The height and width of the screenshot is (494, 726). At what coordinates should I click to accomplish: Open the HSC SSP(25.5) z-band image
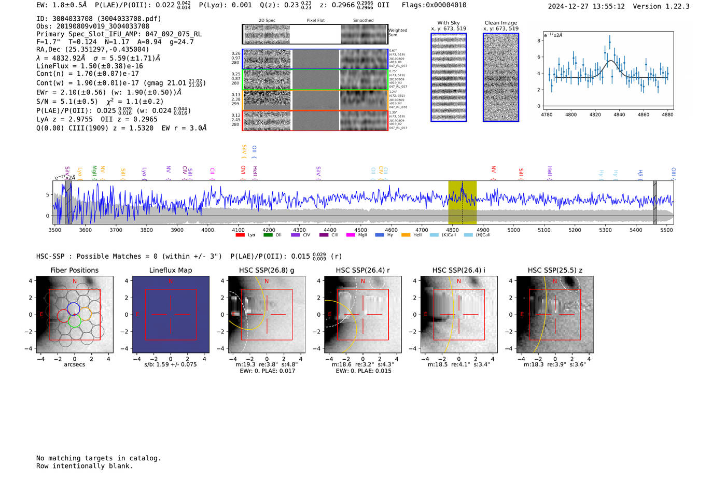pyautogui.click(x=555, y=315)
